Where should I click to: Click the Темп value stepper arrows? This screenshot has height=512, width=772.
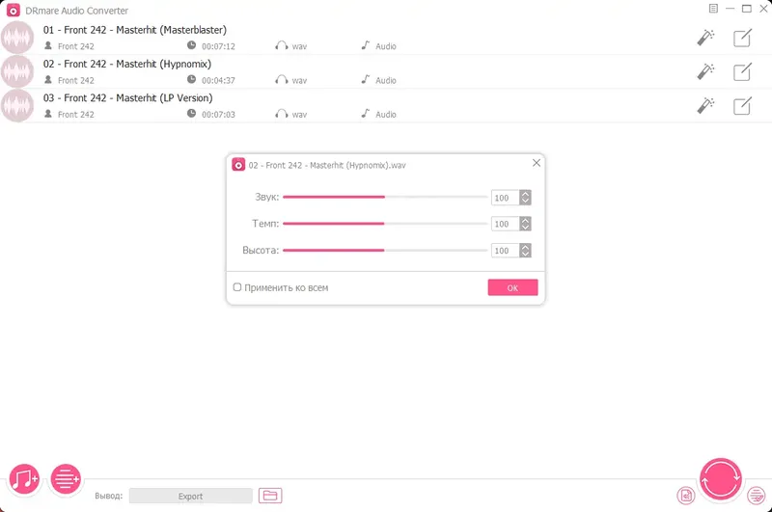tap(525, 224)
